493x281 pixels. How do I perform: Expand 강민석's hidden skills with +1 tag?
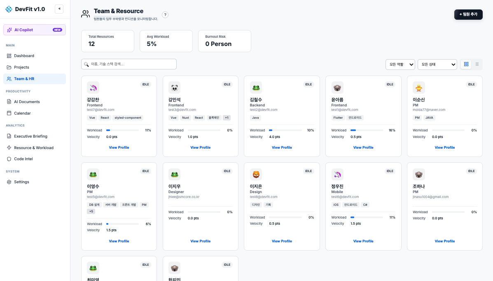pos(226,117)
